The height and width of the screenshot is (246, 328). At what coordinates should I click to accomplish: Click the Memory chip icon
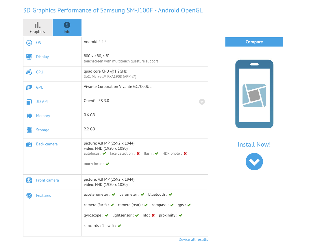tap(29, 116)
